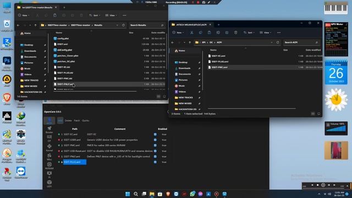Switch to Add tab in OpenCore ACPI
Screen dimensions: 352x198
(x=60, y=120)
